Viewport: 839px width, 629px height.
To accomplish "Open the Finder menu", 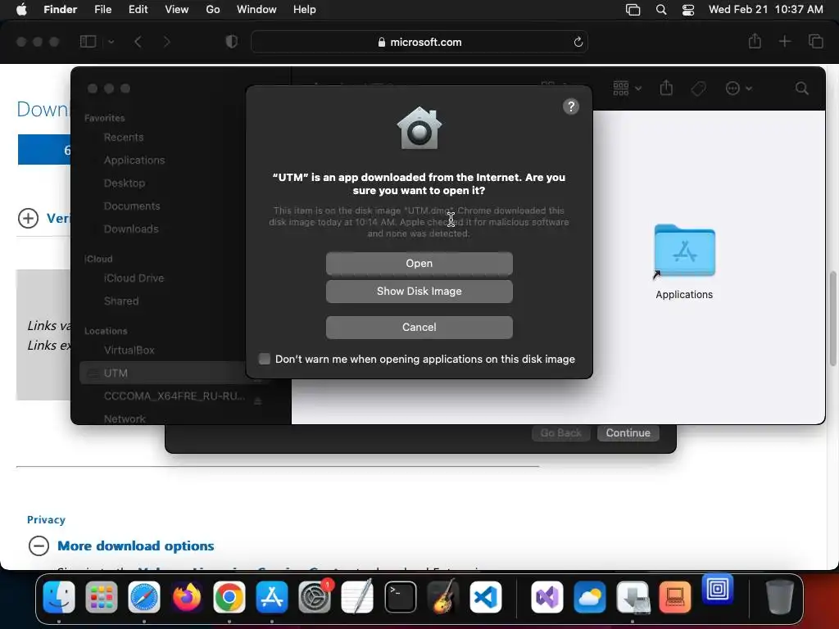I will tap(61, 10).
